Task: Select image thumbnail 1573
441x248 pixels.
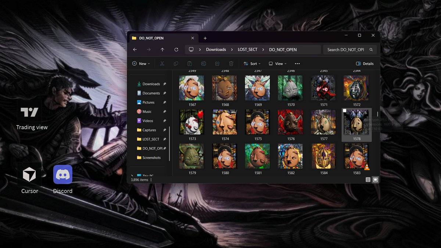Action: tap(192, 122)
